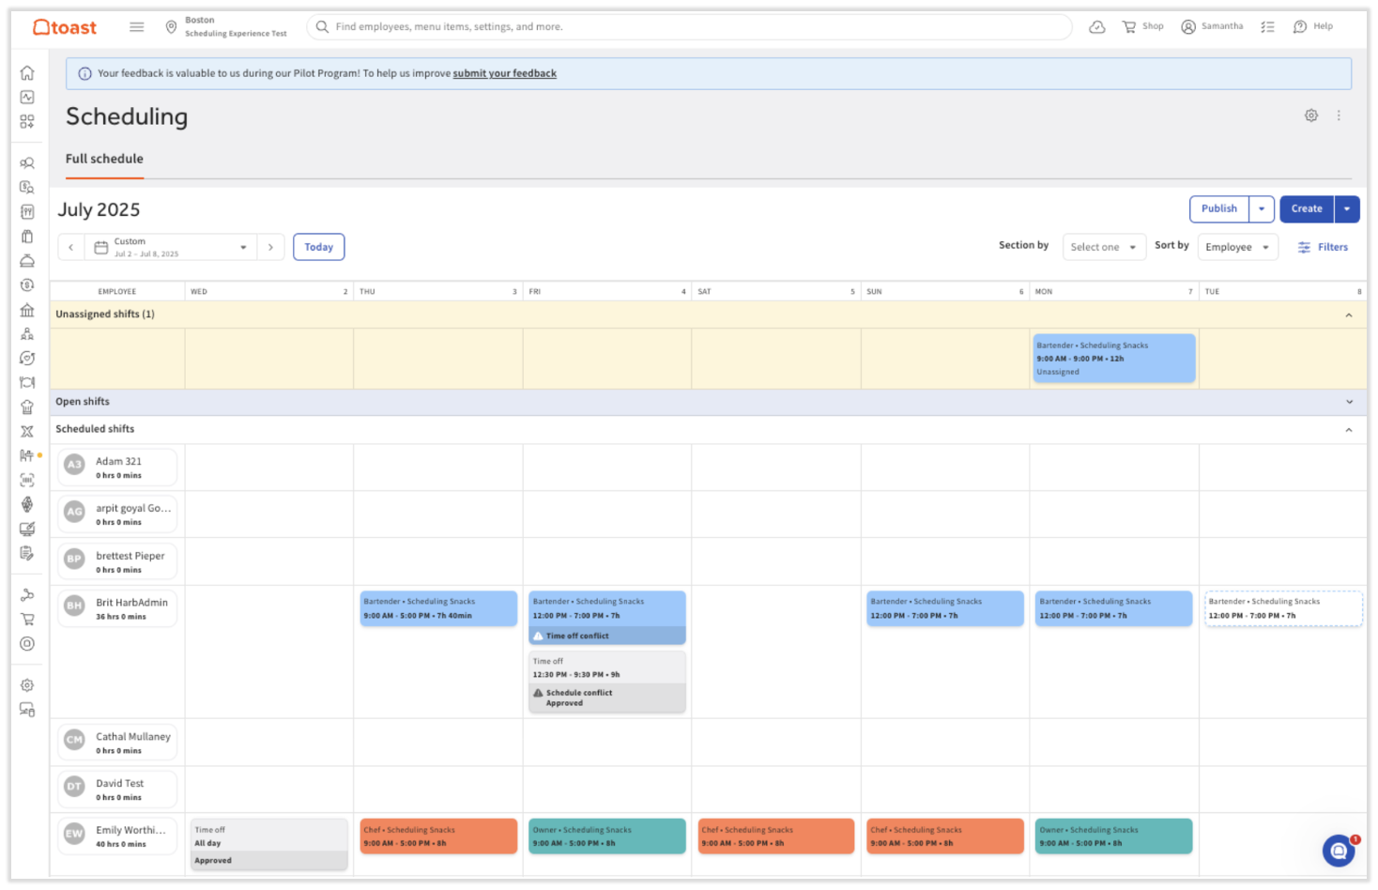The width and height of the screenshot is (1378, 890).
Task: Select the chef hat kitchen icon in sidebar
Action: coord(27,407)
